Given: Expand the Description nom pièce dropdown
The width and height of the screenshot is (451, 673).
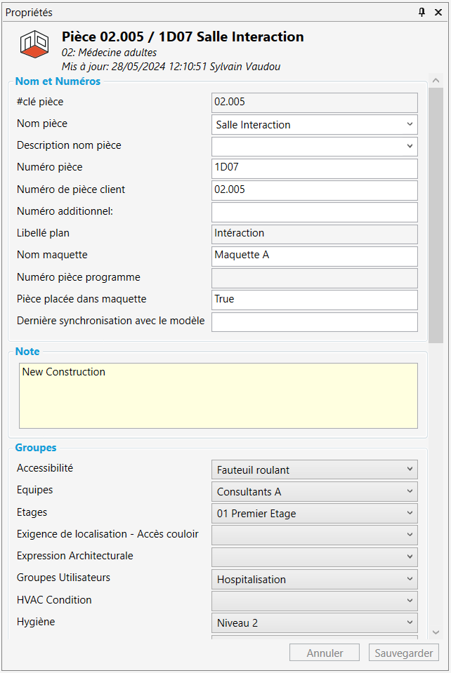Looking at the screenshot, I should 410,147.
